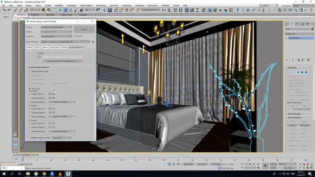Viewport: 315px width, 177px height.
Task: Switch to the Performance tab
Action: point(55,47)
